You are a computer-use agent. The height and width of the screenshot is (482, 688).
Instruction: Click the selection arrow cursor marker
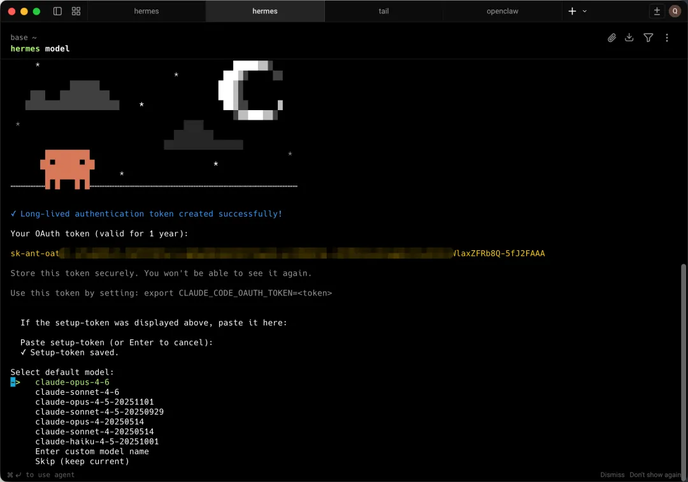click(x=15, y=383)
